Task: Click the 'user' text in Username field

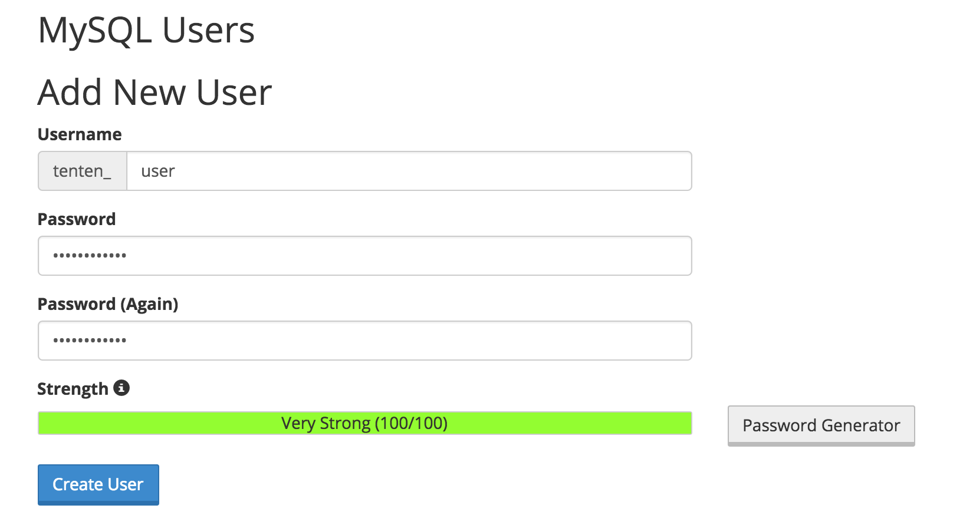Action: click(158, 171)
